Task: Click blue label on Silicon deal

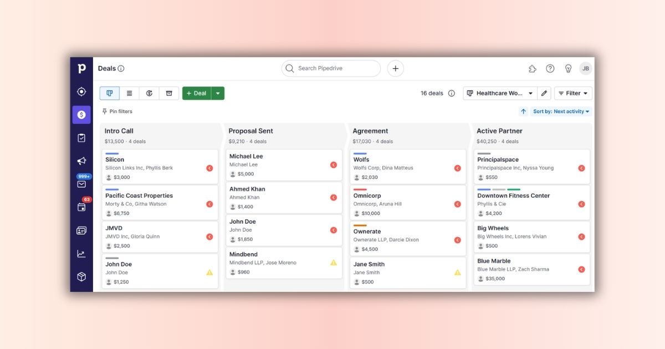Action: pos(112,153)
